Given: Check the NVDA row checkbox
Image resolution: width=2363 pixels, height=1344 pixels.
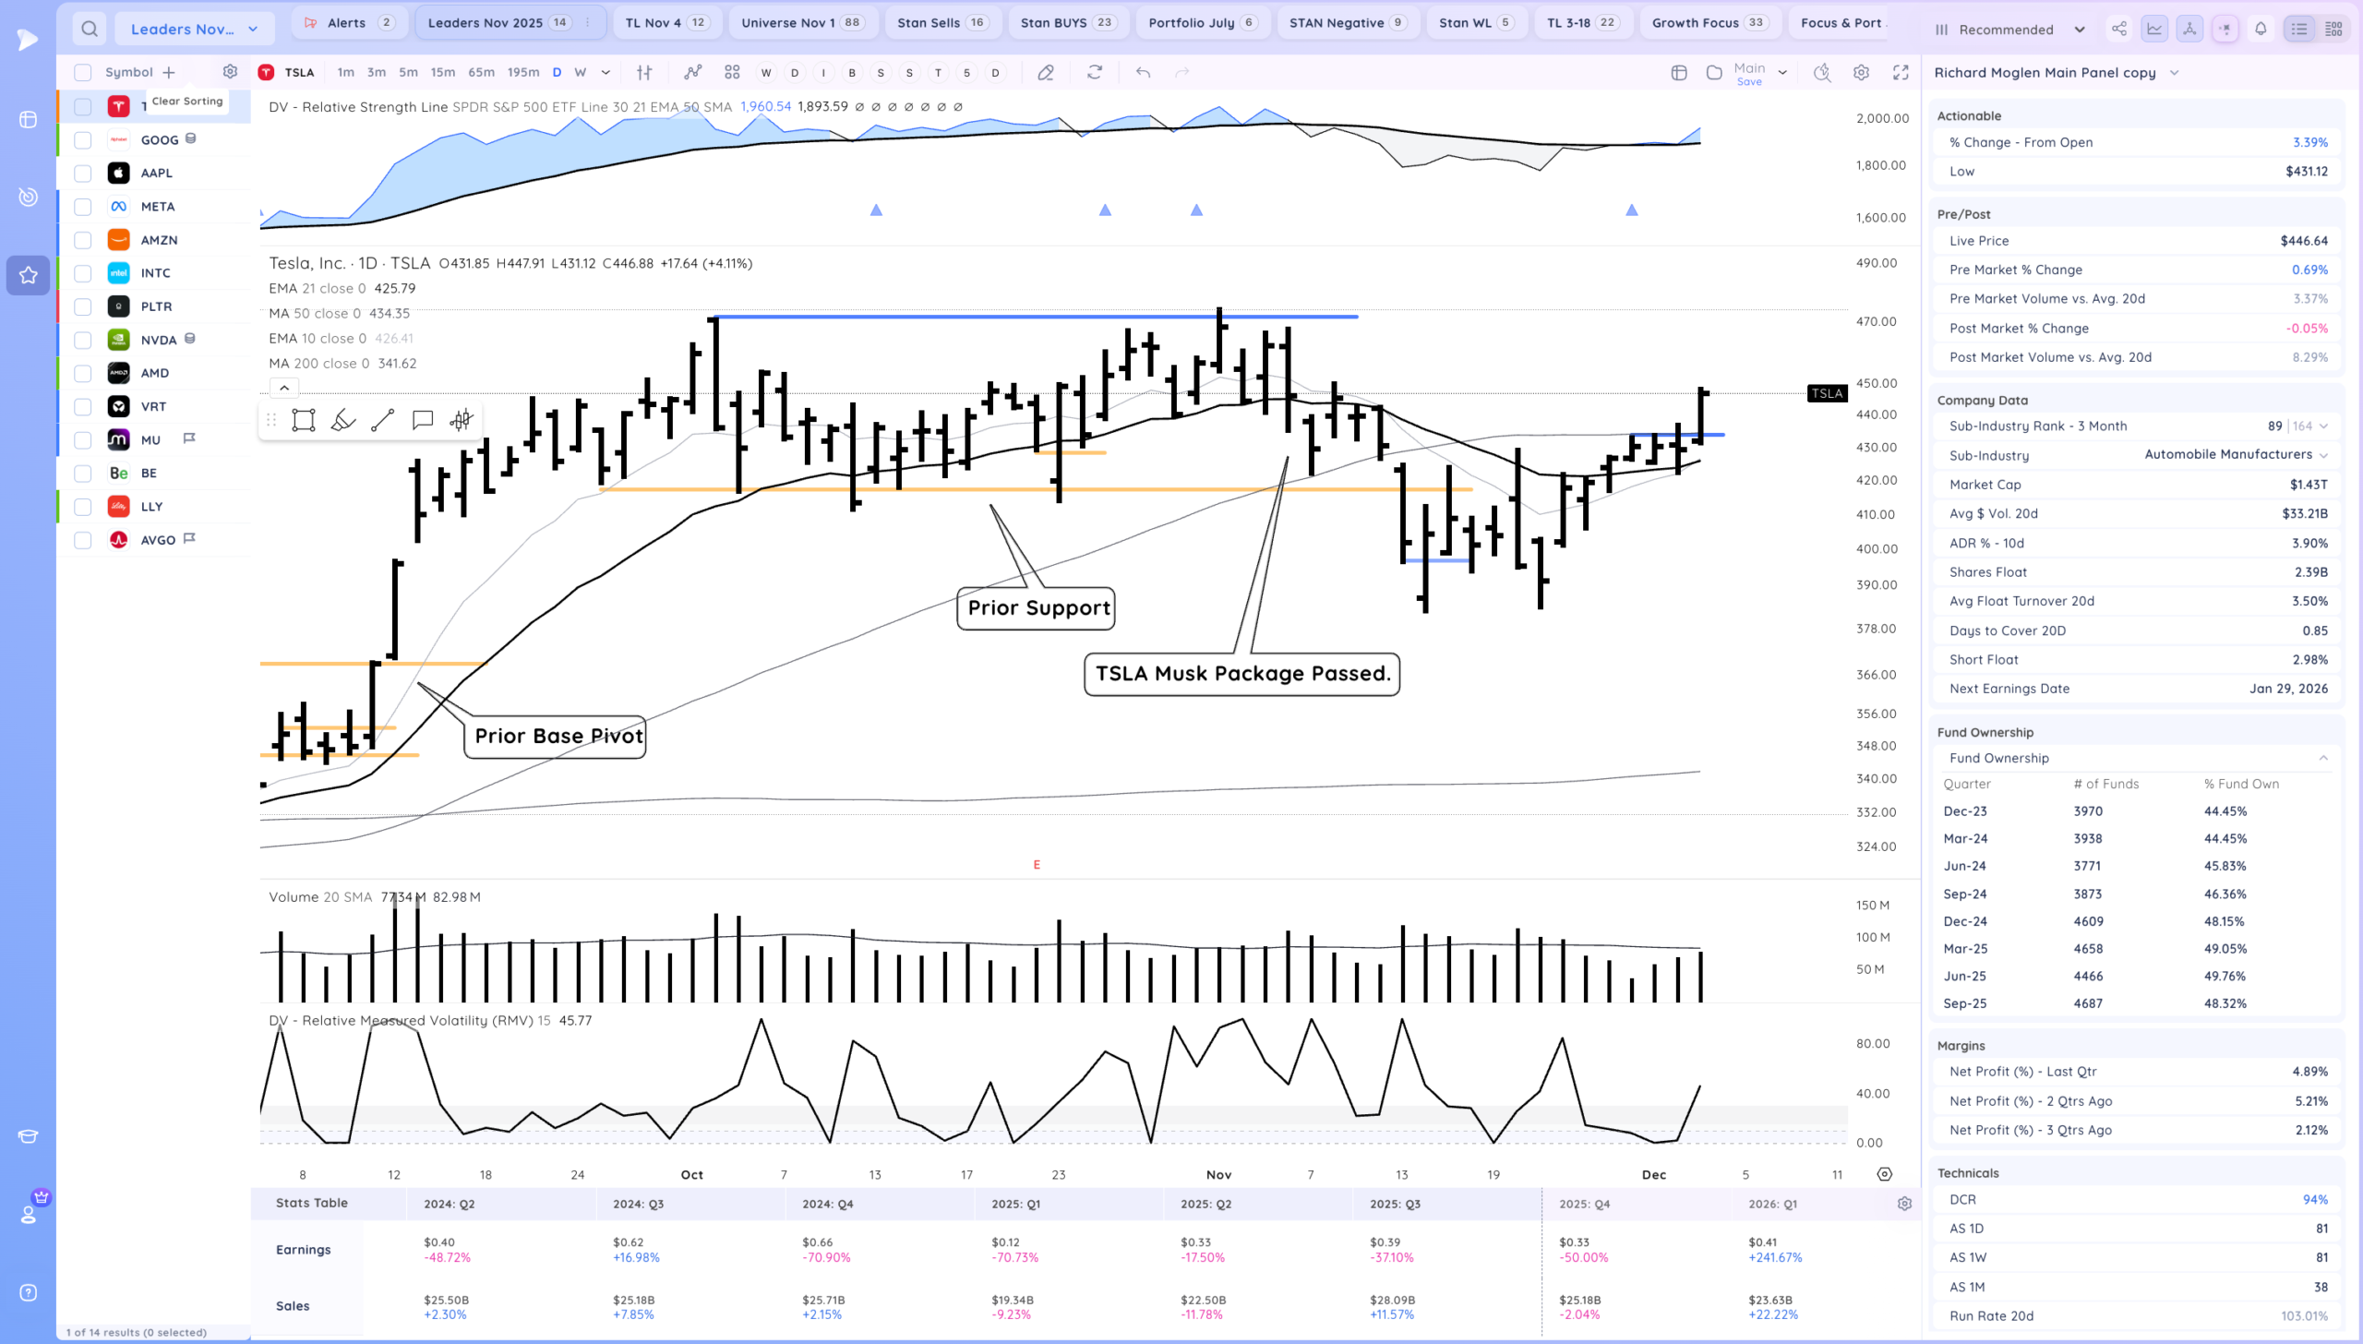Looking at the screenshot, I should coord(83,340).
